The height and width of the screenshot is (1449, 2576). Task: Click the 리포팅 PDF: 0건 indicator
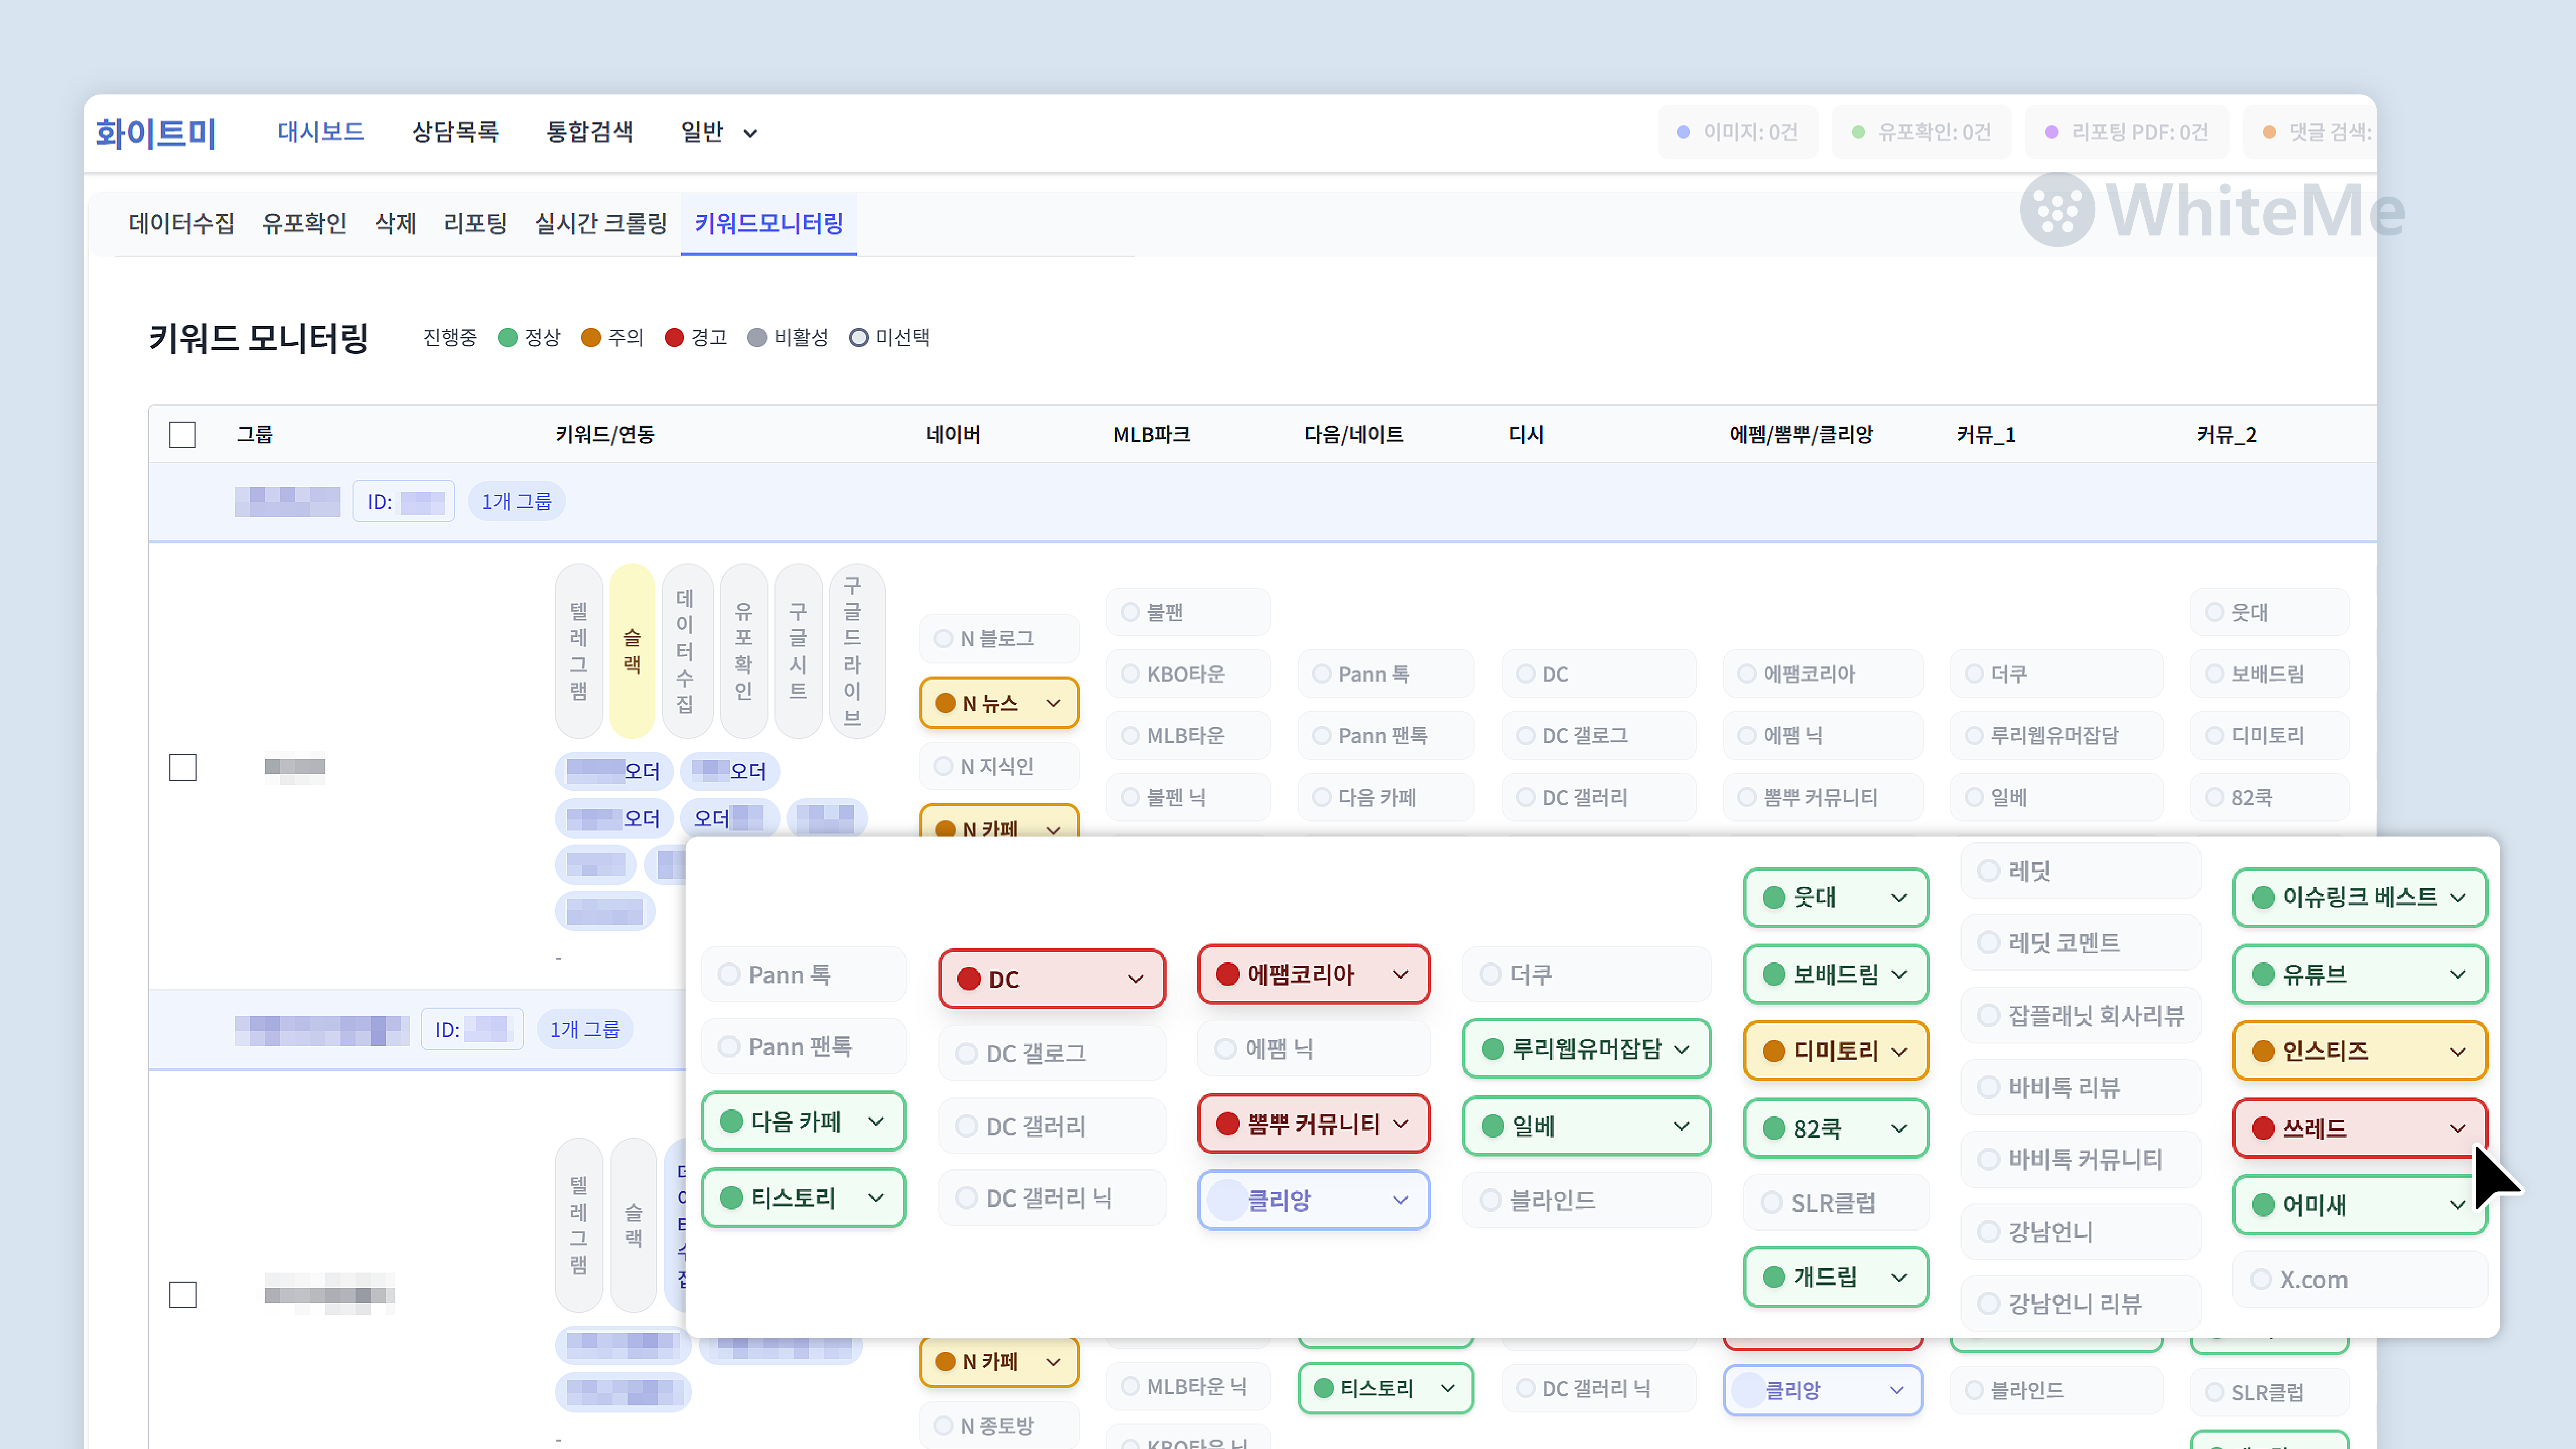(2126, 131)
